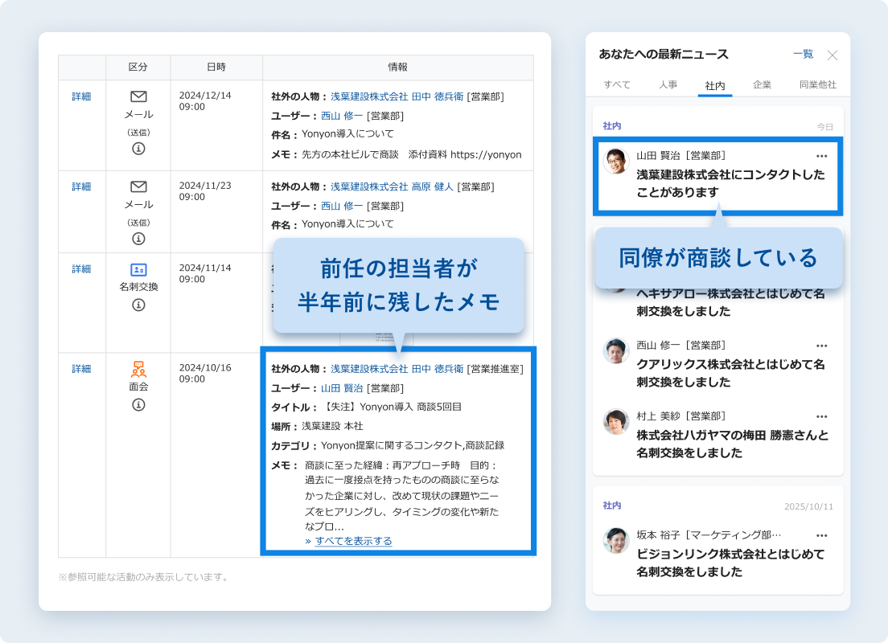This screenshot has height=643, width=888.
Task: Open 詳細 for the 2024/10/16 面会 entry
Action: (x=81, y=369)
